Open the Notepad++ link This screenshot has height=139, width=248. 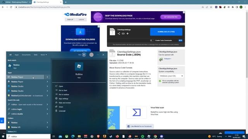pyautogui.click(x=167, y=59)
